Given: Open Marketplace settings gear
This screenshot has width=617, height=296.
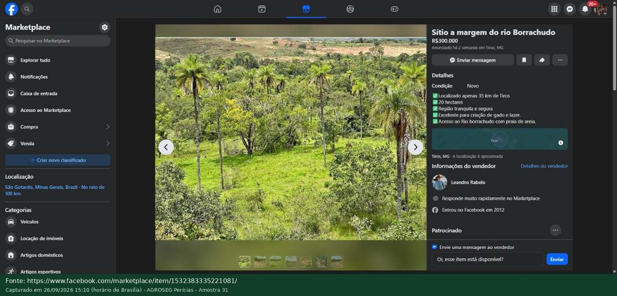Looking at the screenshot, I should pos(104,27).
